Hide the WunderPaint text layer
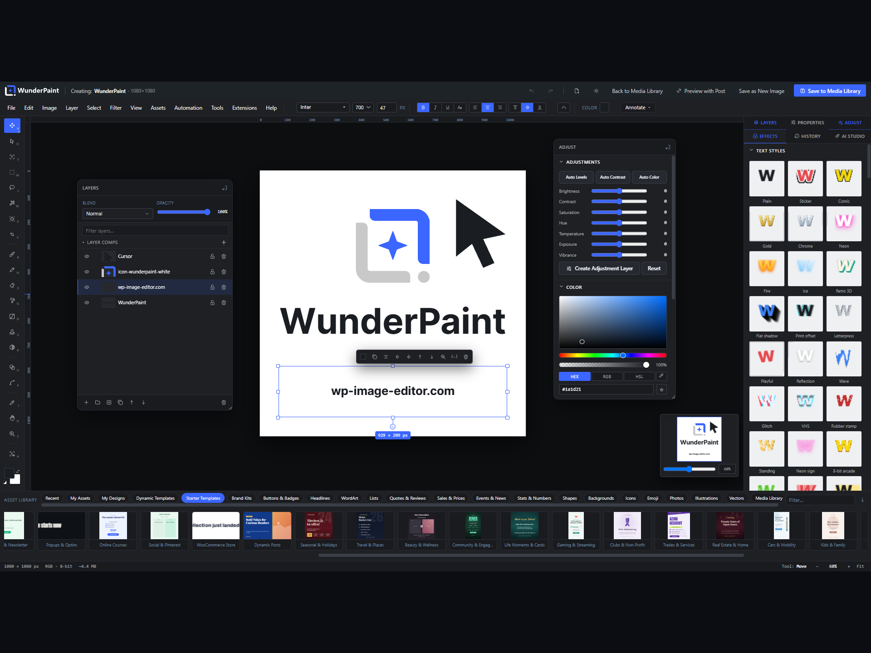 click(87, 302)
